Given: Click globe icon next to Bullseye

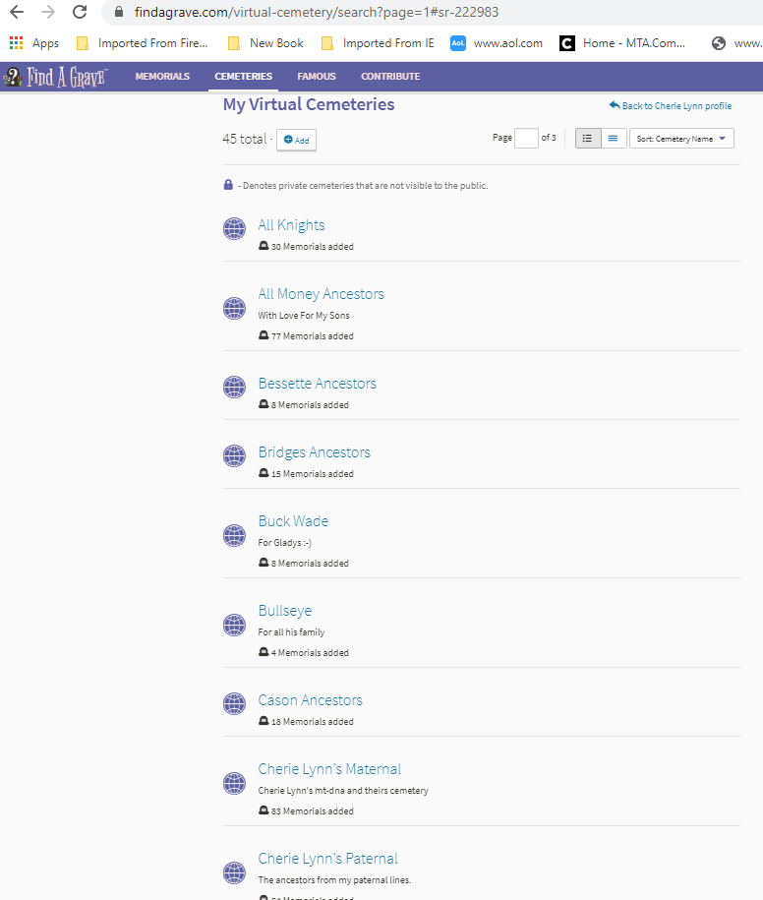Looking at the screenshot, I should [x=234, y=626].
